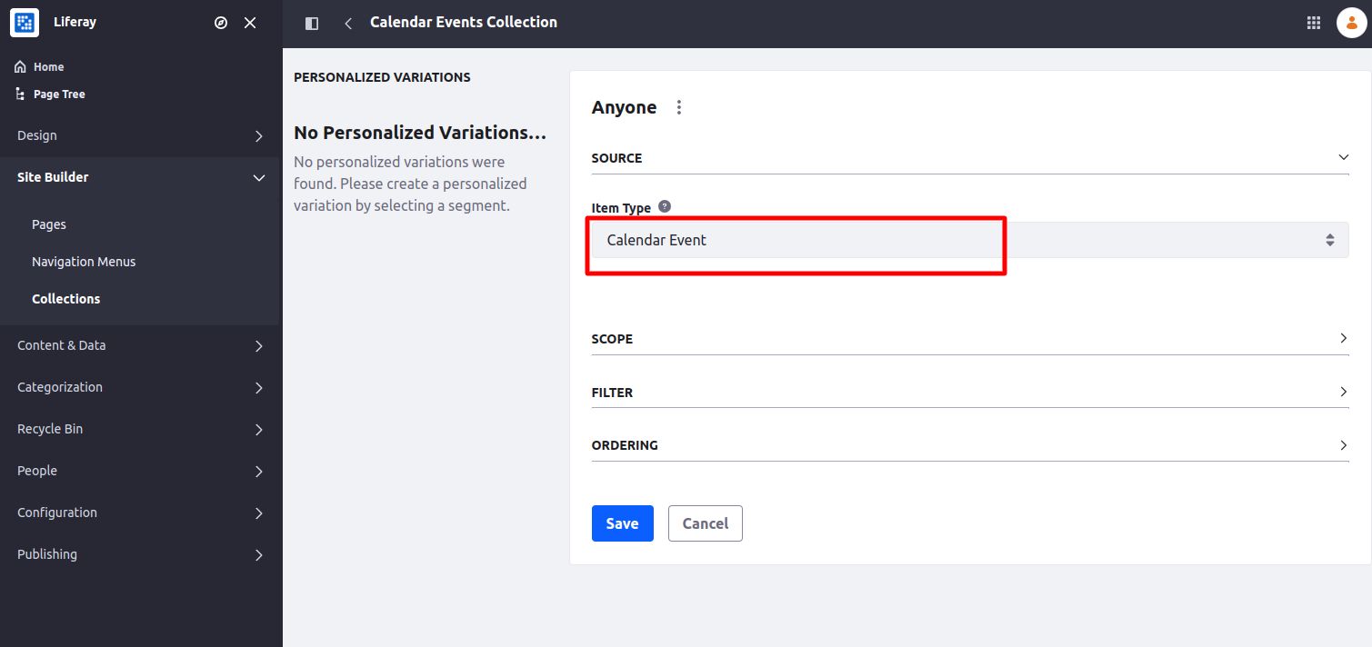Expand the People section
The image size is (1372, 647).
(x=141, y=471)
